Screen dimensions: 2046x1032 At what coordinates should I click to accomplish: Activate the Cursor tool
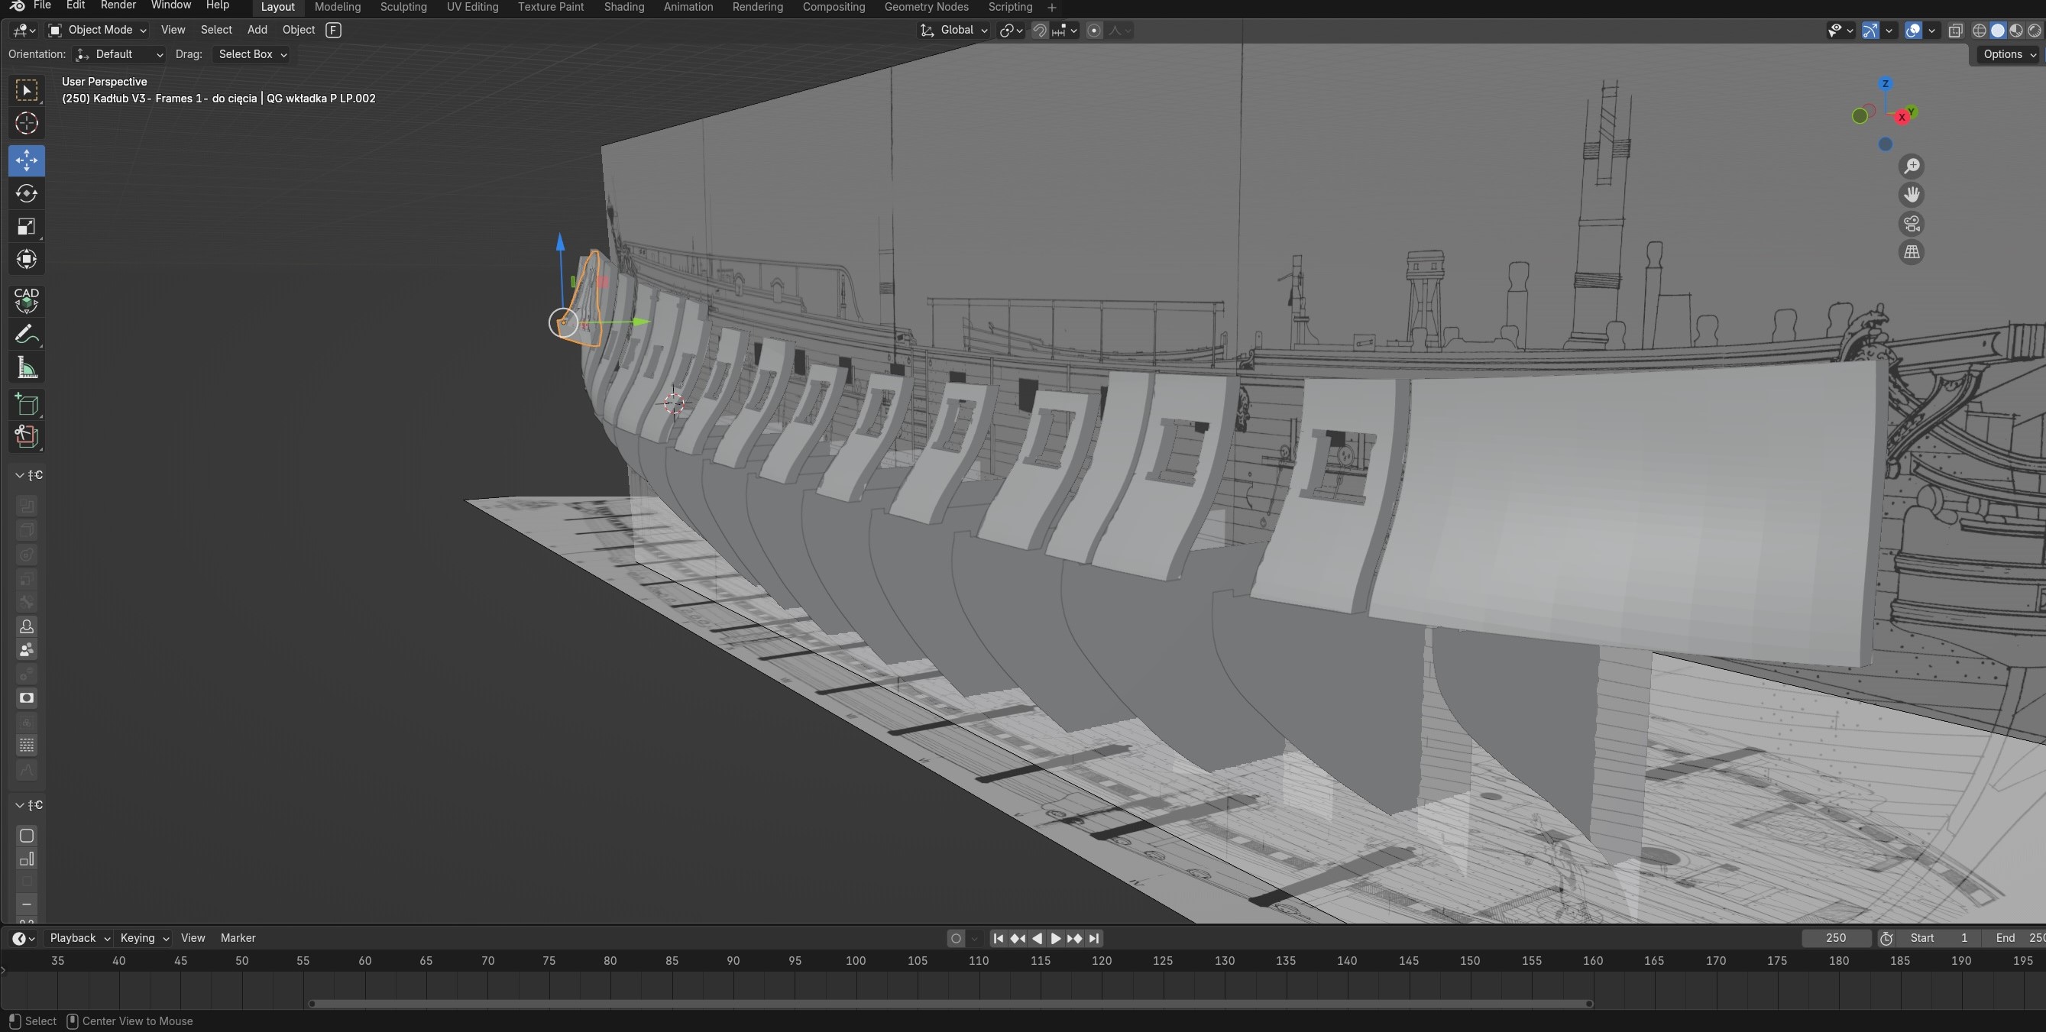[x=26, y=124]
